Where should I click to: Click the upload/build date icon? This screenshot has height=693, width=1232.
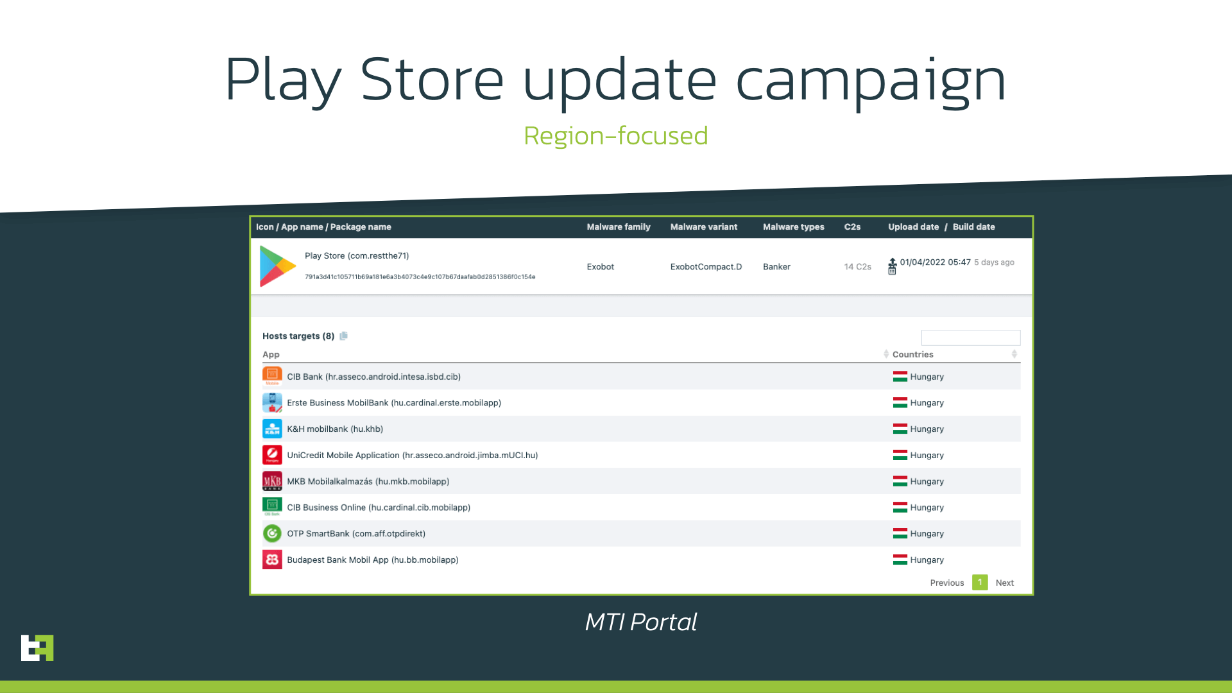(892, 266)
